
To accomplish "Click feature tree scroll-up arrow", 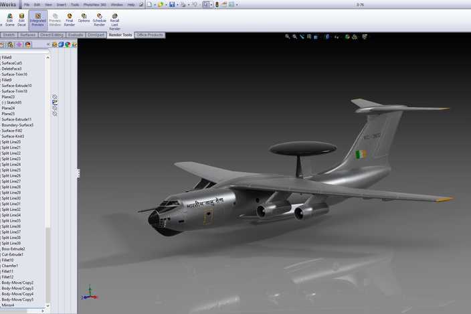I will click(x=48, y=58).
